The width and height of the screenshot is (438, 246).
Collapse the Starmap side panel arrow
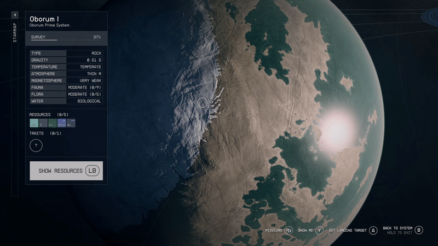[x=15, y=15]
